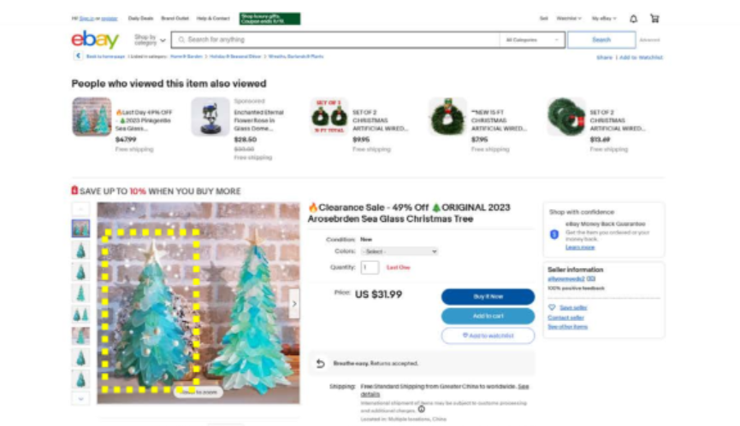
Task: Open the Enchanted Eternal Flower Rose sponsored item
Action: (x=258, y=120)
